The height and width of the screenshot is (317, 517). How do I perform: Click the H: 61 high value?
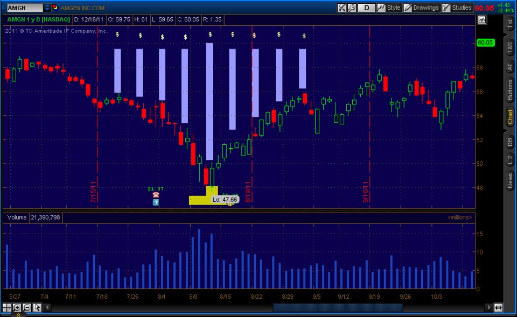(141, 19)
